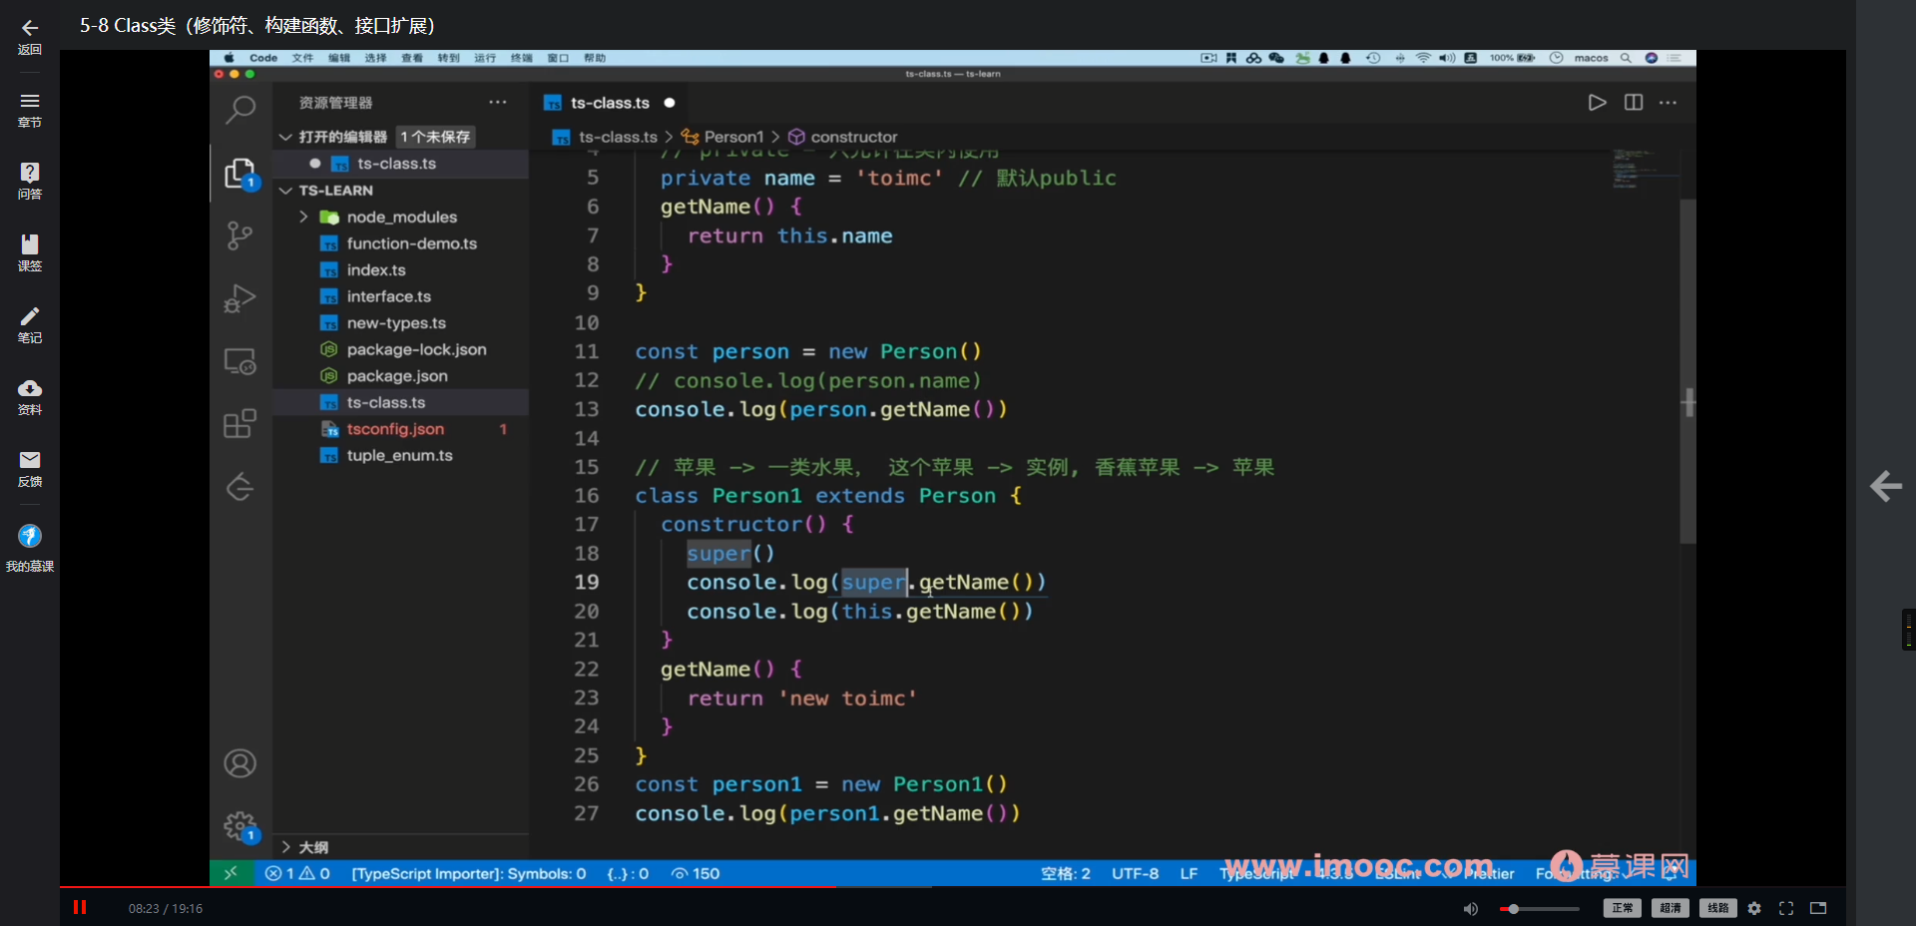
Task: Adjust the video volume slider
Action: [x=1540, y=909]
